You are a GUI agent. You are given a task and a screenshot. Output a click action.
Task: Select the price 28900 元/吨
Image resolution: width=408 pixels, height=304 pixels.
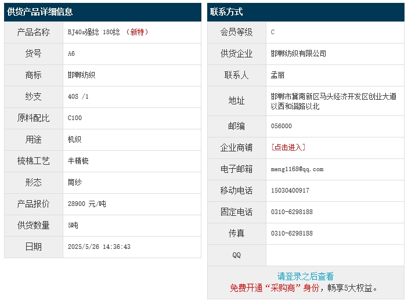click(86, 204)
